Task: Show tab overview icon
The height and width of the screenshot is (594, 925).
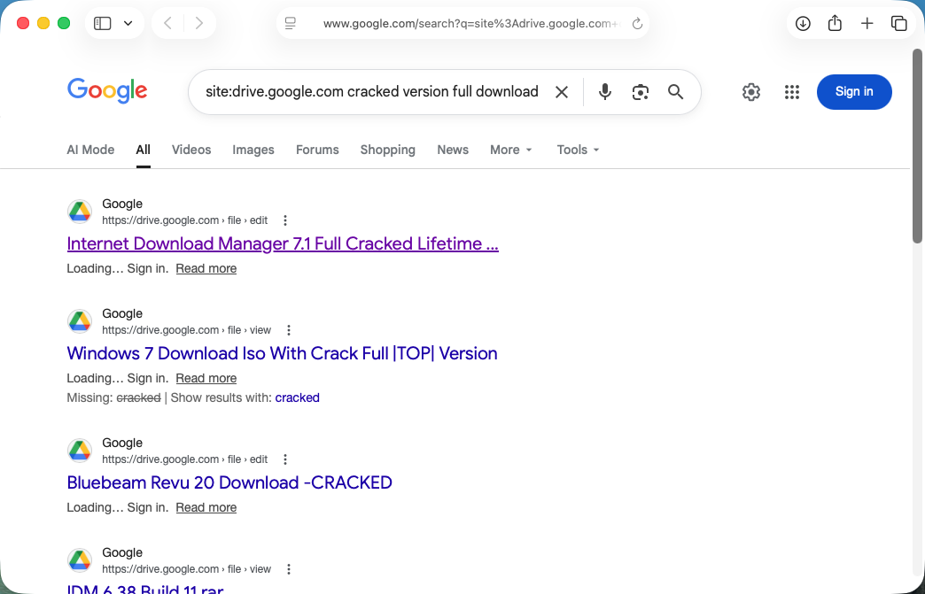Action: coord(898,24)
